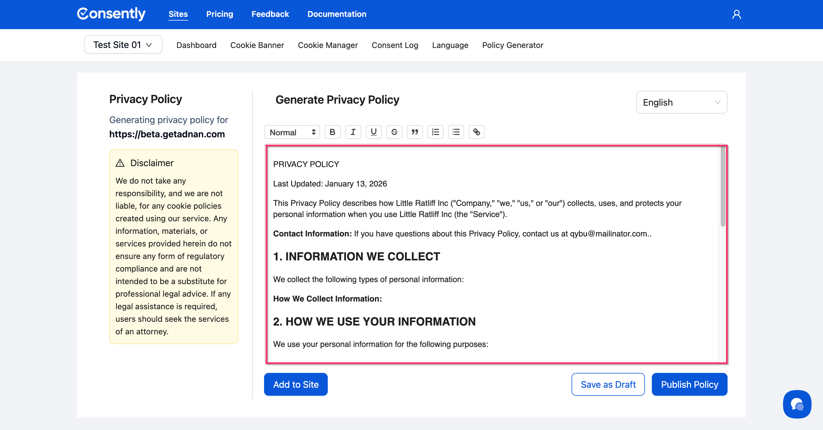Click the Publish Policy button
This screenshot has height=430, width=823.
tap(689, 384)
